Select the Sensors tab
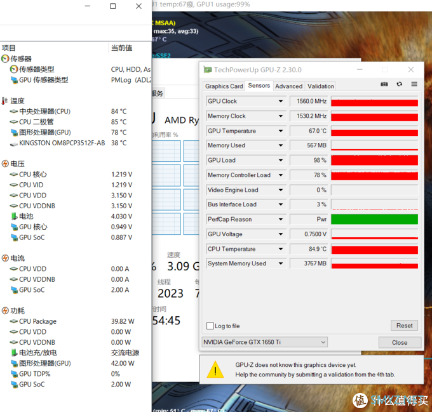432x412 pixels. pos(259,86)
